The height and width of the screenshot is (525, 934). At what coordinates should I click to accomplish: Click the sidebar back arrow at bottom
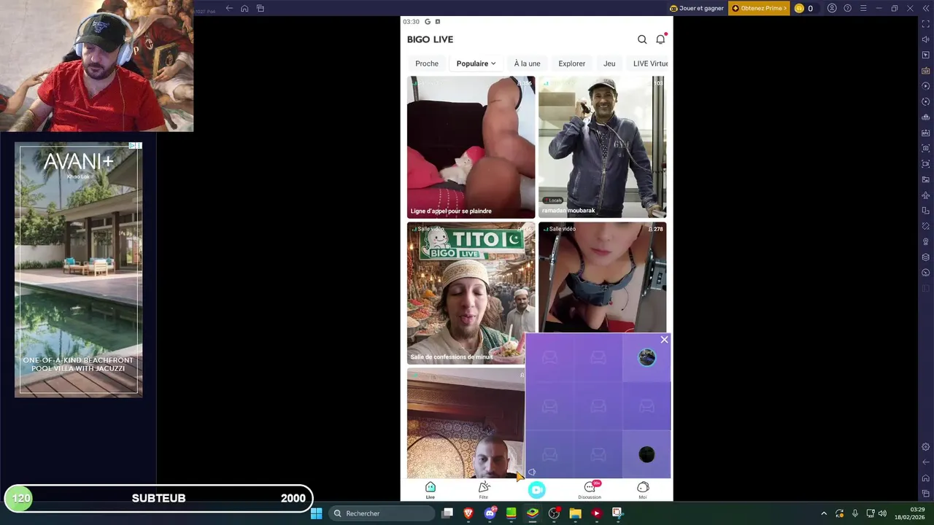(x=926, y=462)
